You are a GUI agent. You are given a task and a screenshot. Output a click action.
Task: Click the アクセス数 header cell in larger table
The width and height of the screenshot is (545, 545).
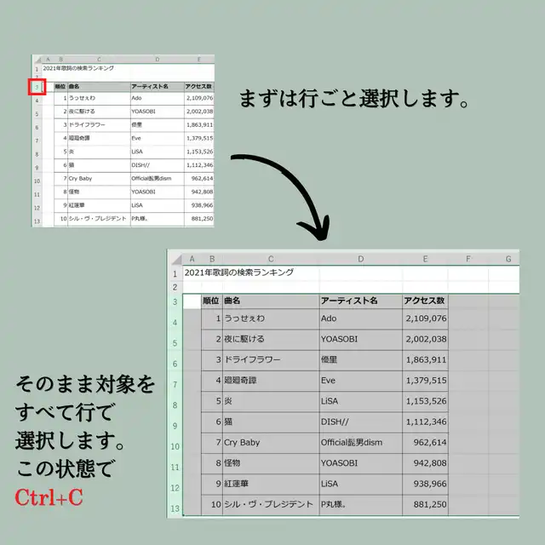[x=425, y=301]
